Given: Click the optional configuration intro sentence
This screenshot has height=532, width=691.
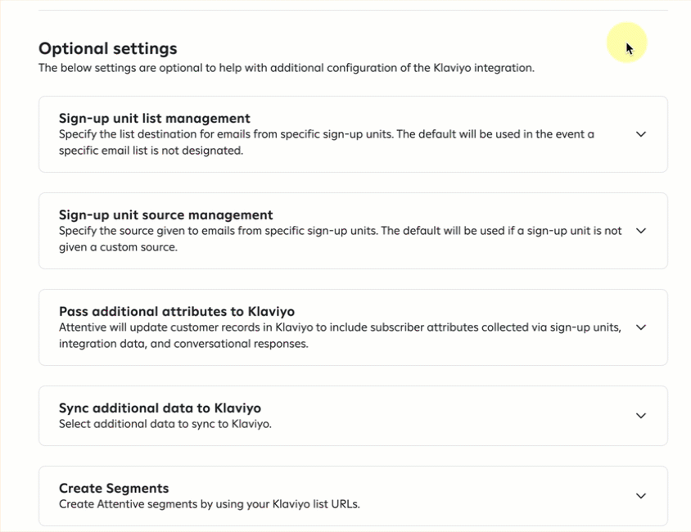Looking at the screenshot, I should (286, 68).
